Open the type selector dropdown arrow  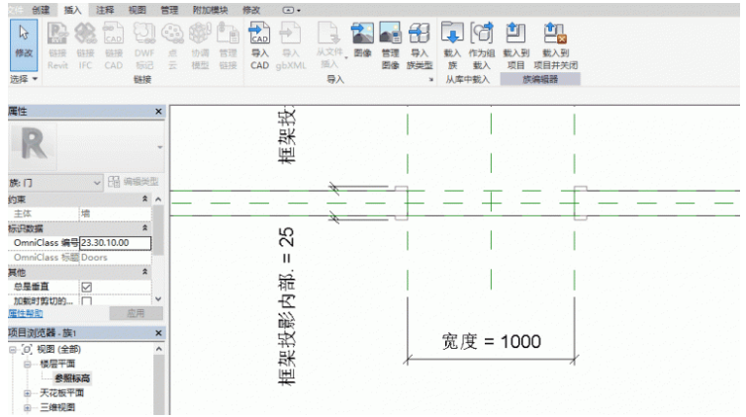pyautogui.click(x=160, y=147)
